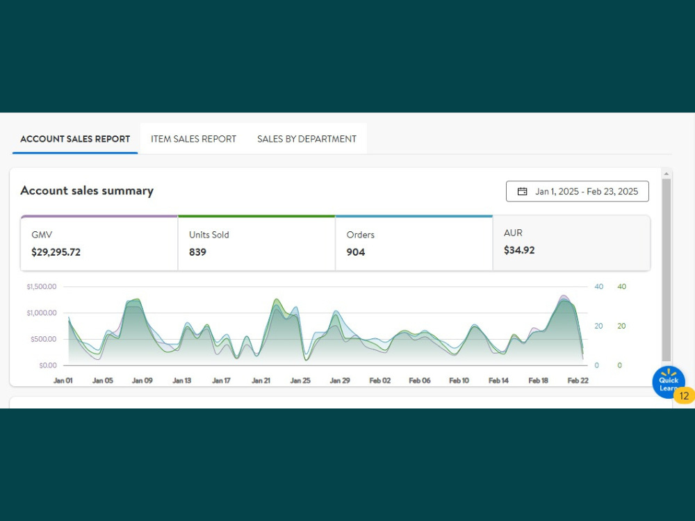Screen dimensions: 695x521
Task: Click the Feb 02 axis label
Action: click(380, 381)
